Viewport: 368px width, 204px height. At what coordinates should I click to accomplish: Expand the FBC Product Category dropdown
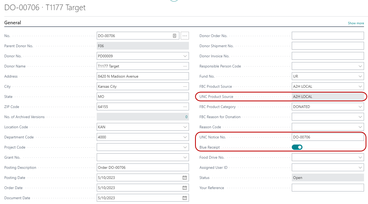pyautogui.click(x=360, y=107)
